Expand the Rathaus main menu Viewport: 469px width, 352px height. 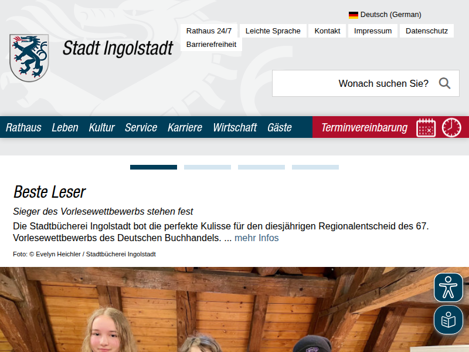[23, 127]
